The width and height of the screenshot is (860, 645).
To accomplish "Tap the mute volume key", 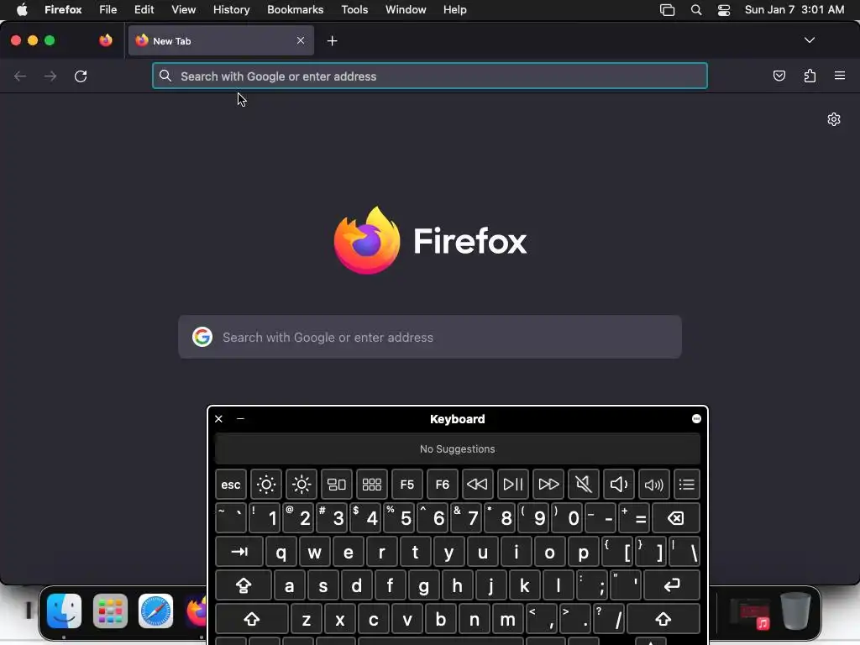I will [x=583, y=485].
